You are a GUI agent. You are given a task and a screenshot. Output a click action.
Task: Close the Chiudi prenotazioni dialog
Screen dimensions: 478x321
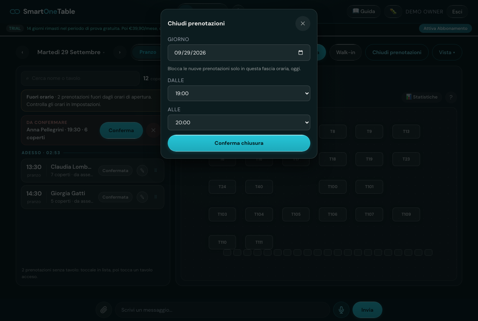(x=303, y=24)
